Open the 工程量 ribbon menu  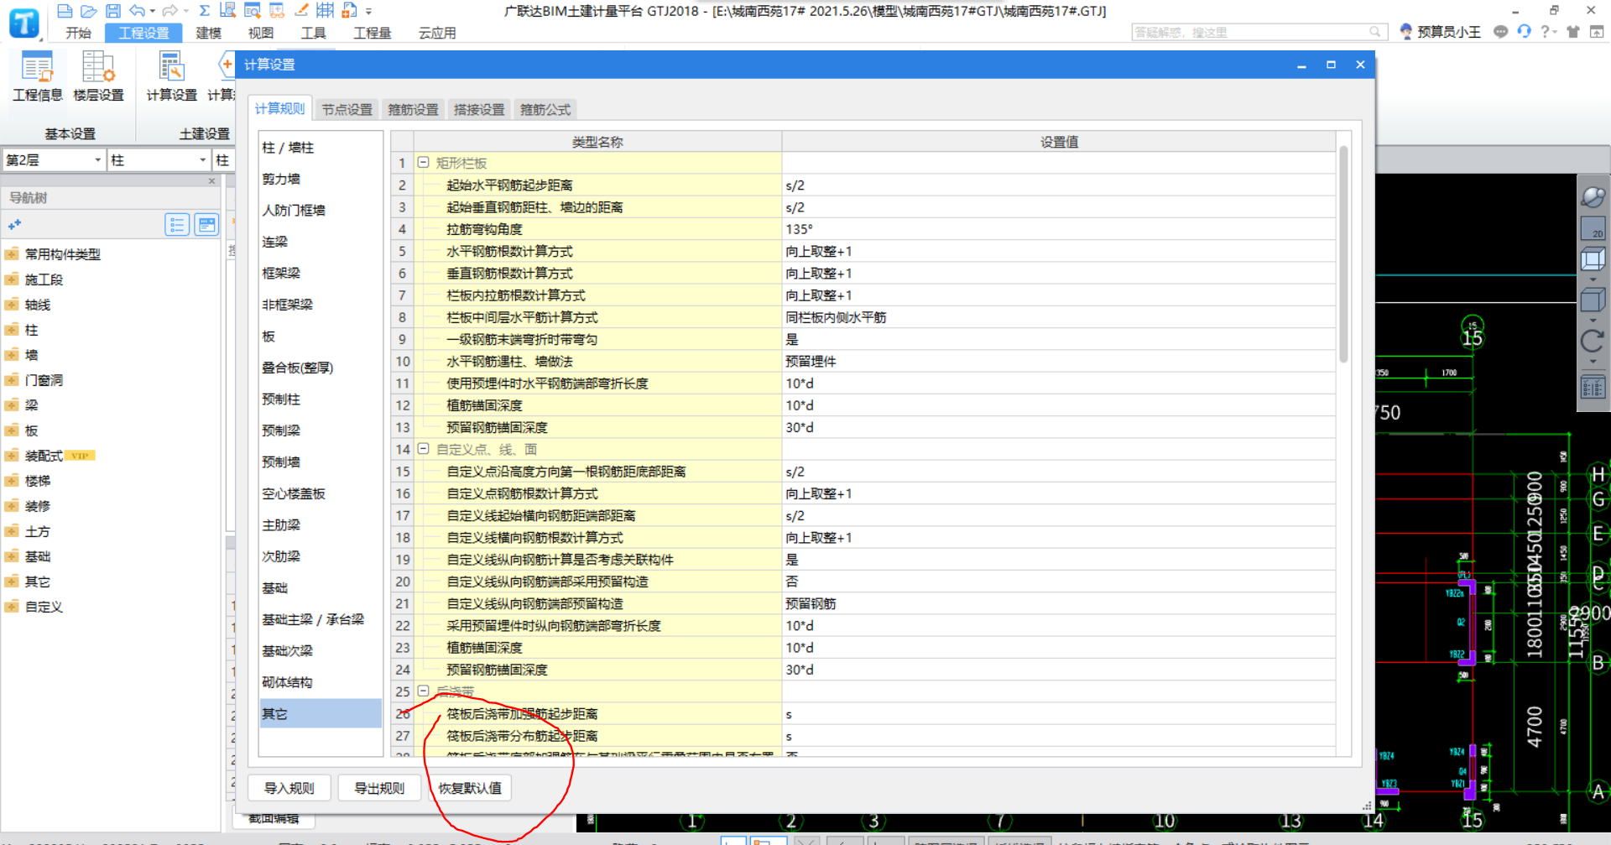[372, 33]
